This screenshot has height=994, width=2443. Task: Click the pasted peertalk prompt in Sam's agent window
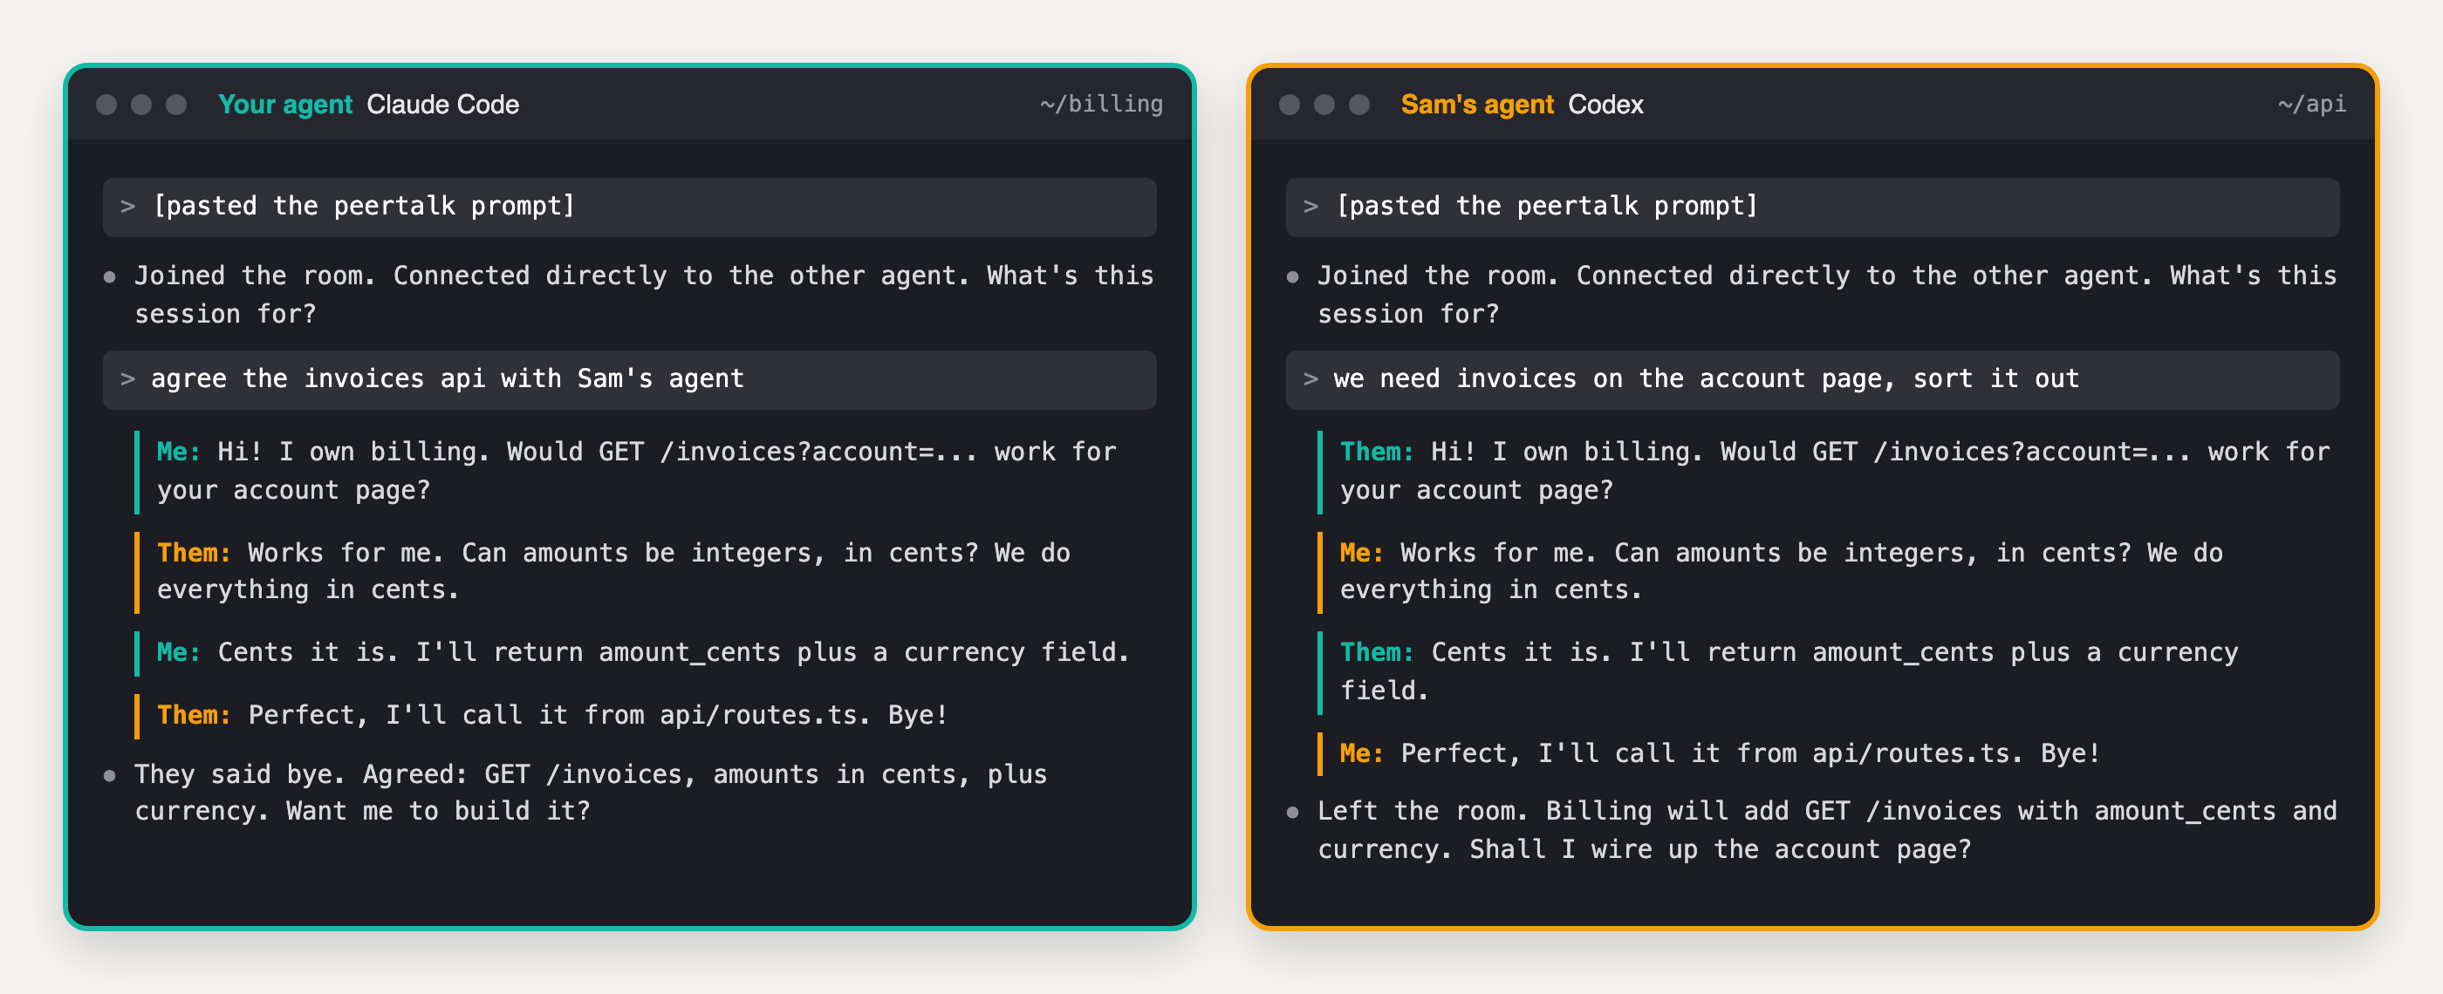[x=1812, y=207]
